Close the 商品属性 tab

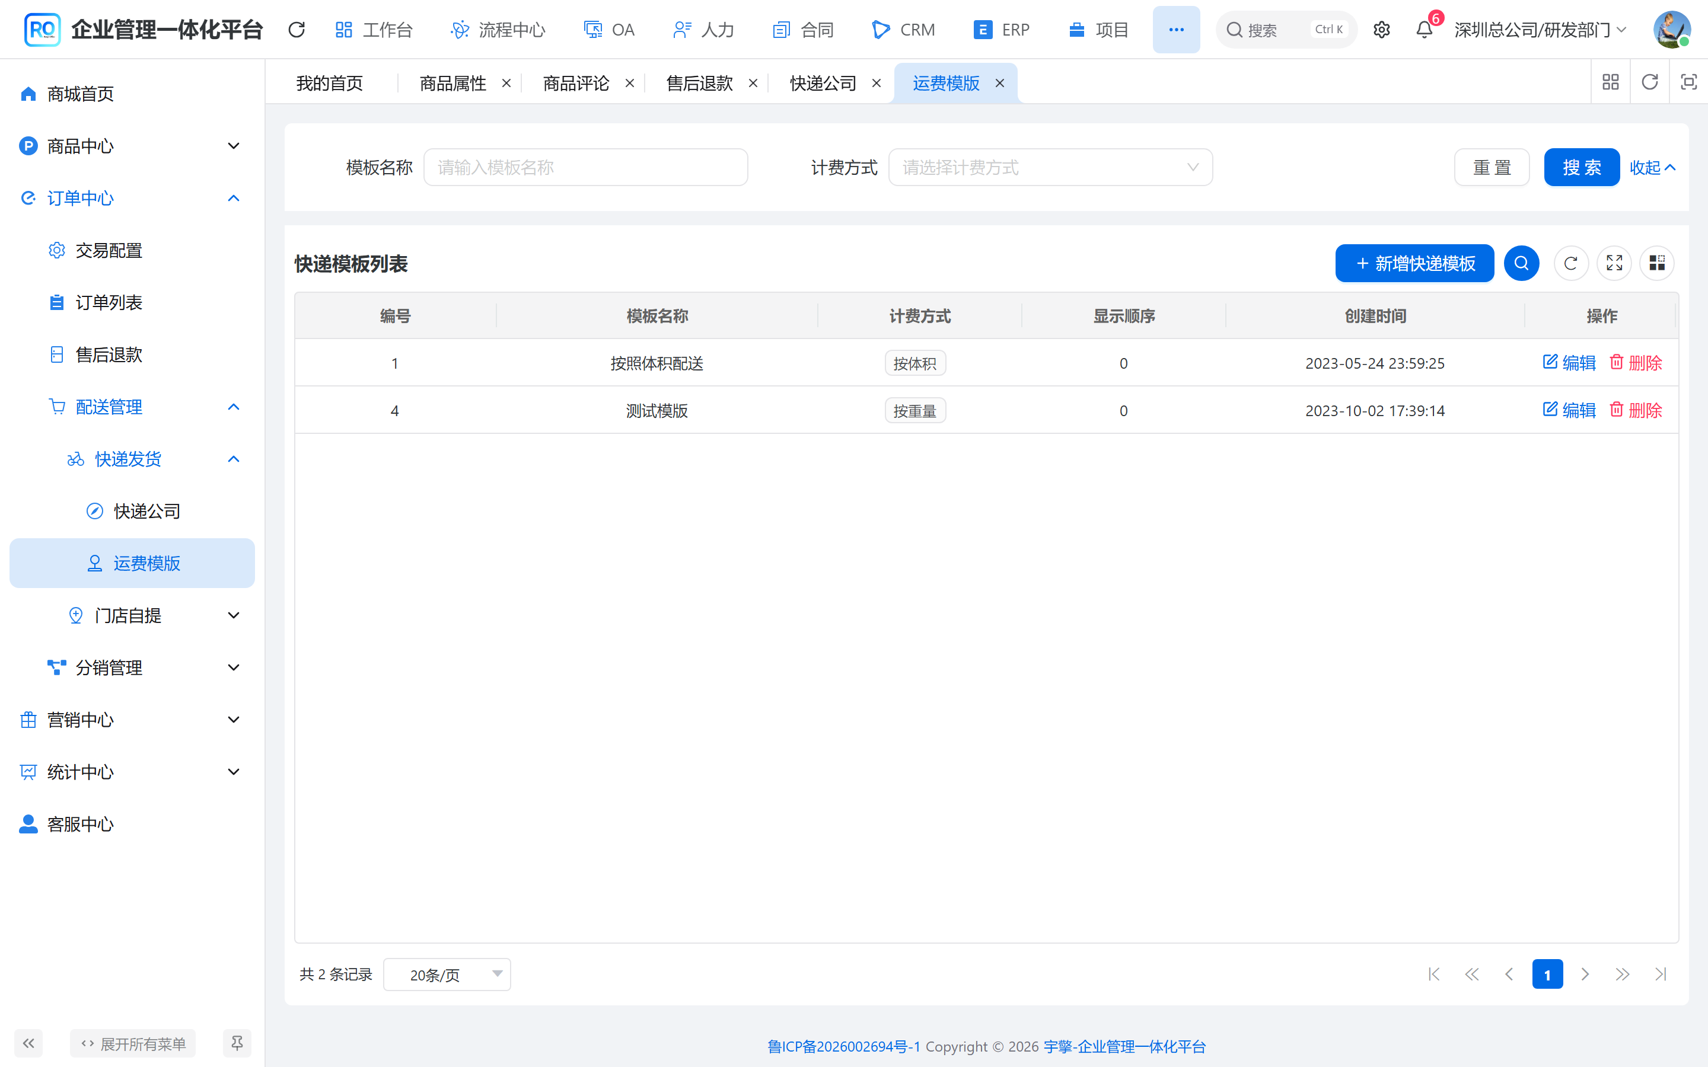506,83
